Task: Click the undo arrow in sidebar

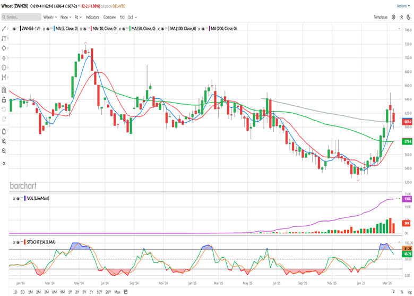Action: coord(4,109)
